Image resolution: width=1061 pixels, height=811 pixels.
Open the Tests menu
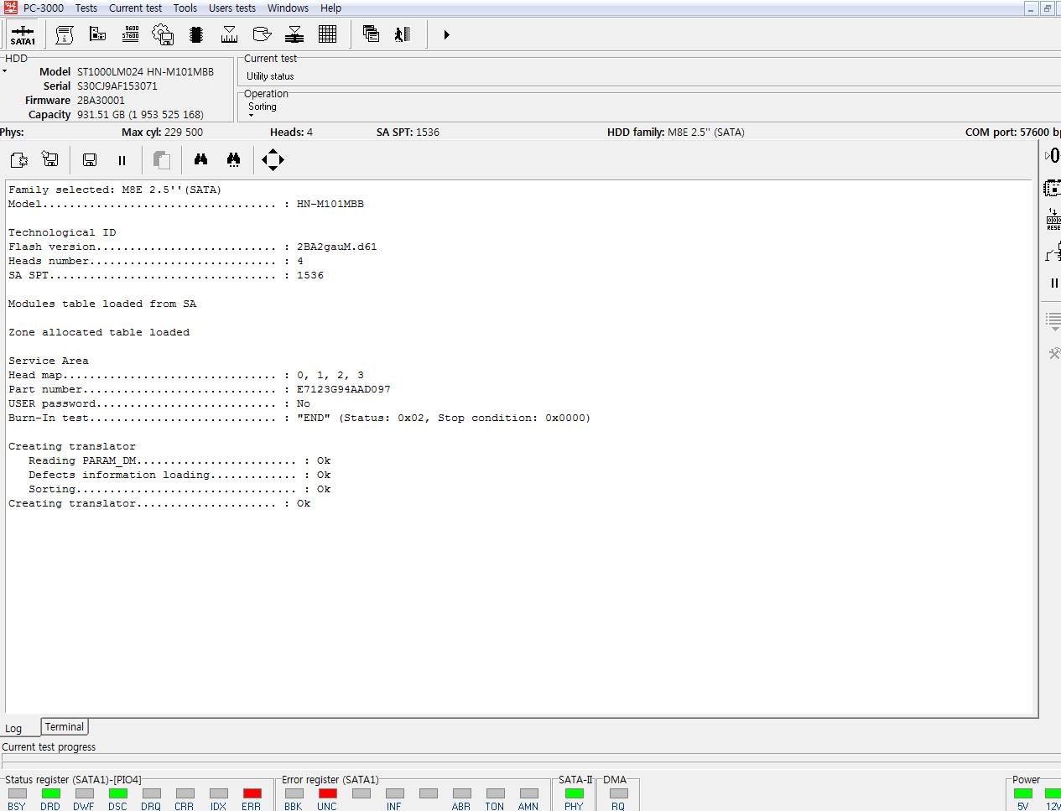pyautogui.click(x=86, y=8)
